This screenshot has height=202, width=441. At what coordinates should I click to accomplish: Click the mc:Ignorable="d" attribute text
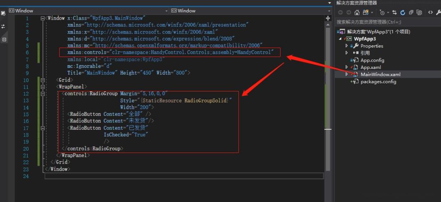click(90, 66)
